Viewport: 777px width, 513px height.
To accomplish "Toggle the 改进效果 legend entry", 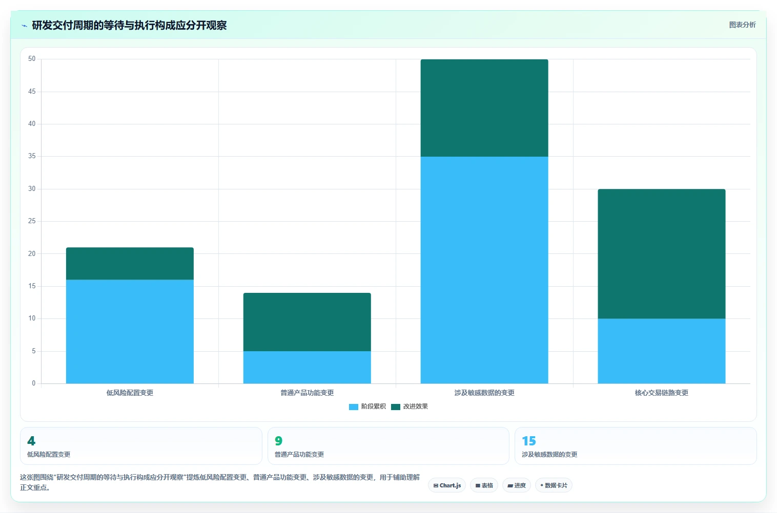I will tap(410, 407).
